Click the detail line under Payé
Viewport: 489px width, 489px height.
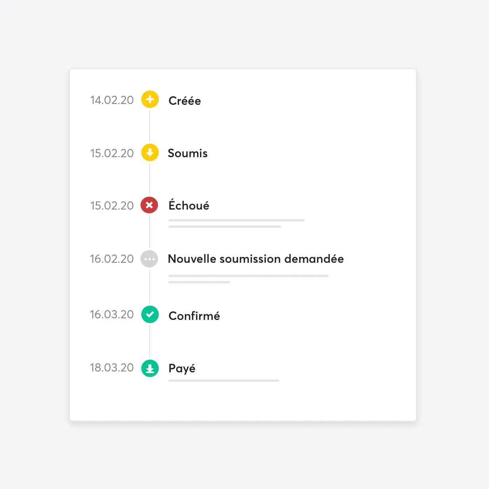point(224,381)
